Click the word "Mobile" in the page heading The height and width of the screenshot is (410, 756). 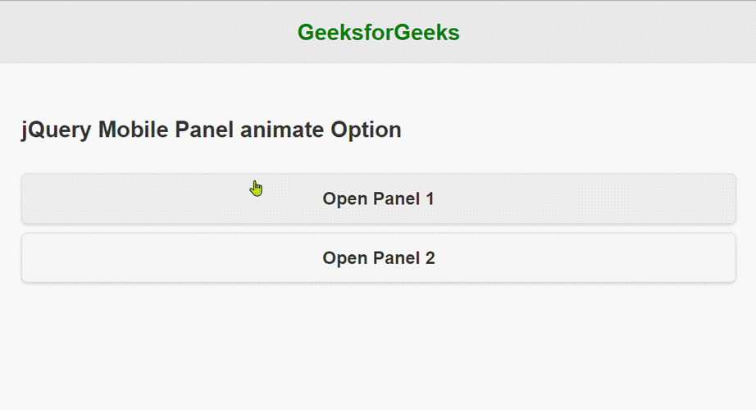click(x=133, y=130)
